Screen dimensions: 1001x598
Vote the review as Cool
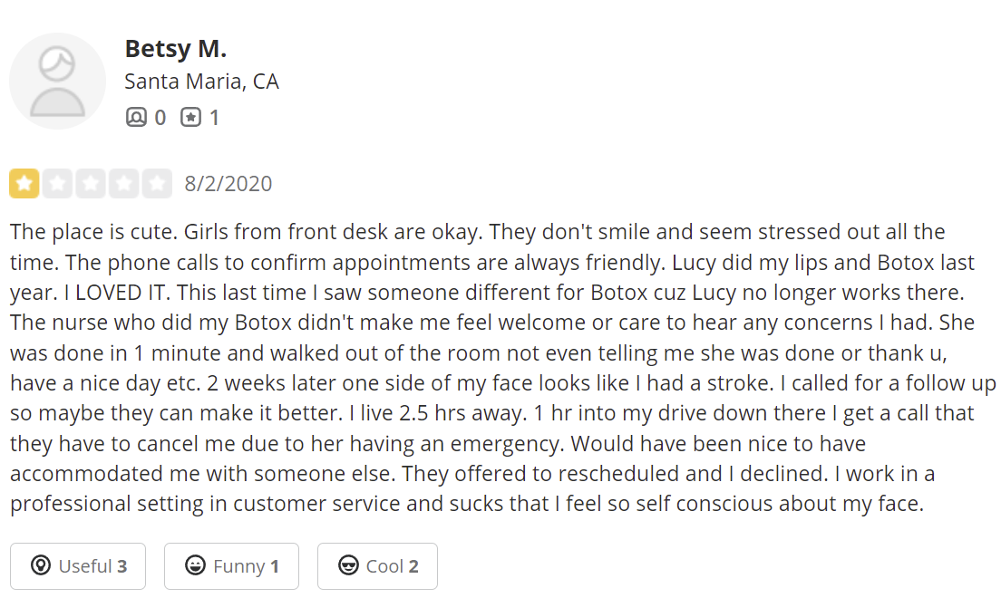pyautogui.click(x=377, y=566)
